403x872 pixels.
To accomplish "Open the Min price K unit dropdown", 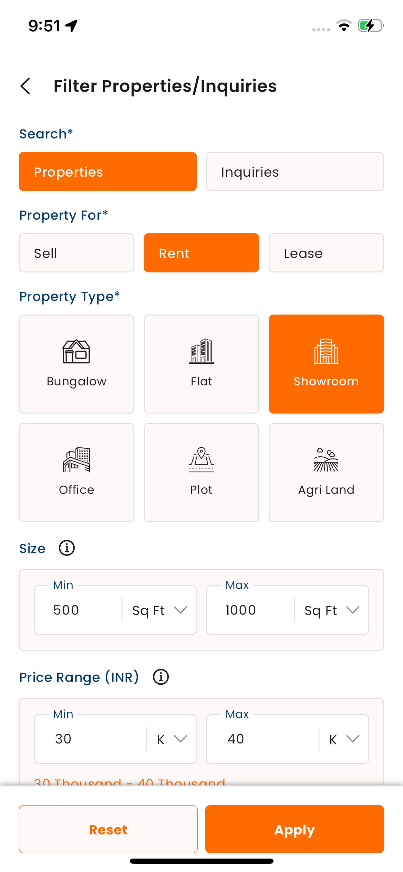I will [x=172, y=739].
